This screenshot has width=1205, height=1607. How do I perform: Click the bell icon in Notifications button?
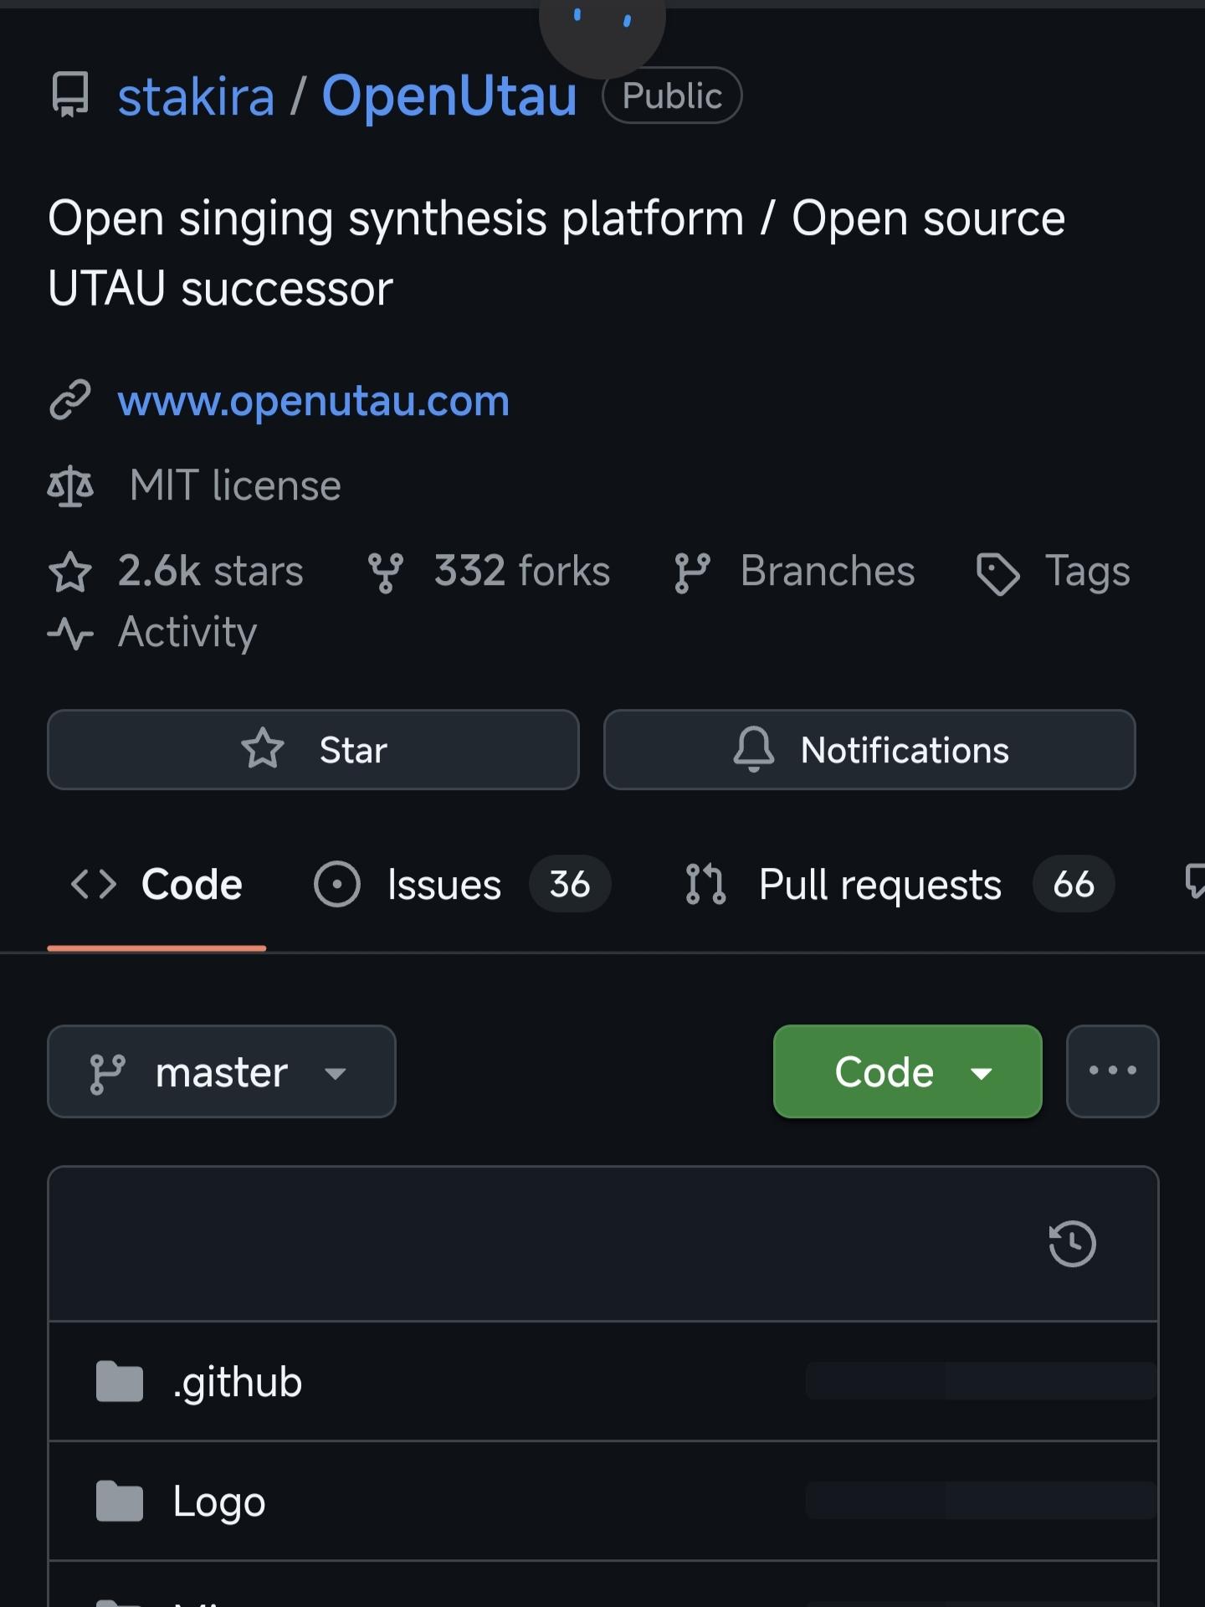coord(752,750)
